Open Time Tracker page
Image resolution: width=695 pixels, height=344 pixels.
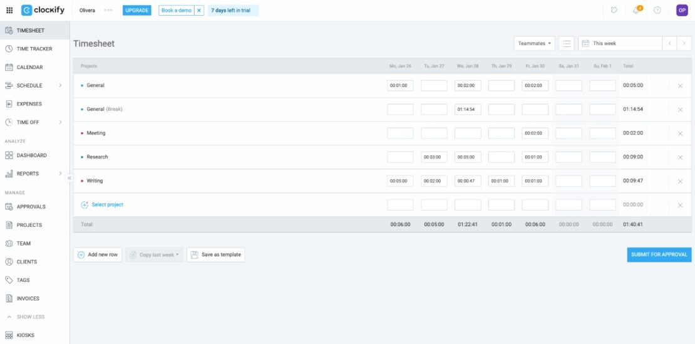pyautogui.click(x=34, y=49)
